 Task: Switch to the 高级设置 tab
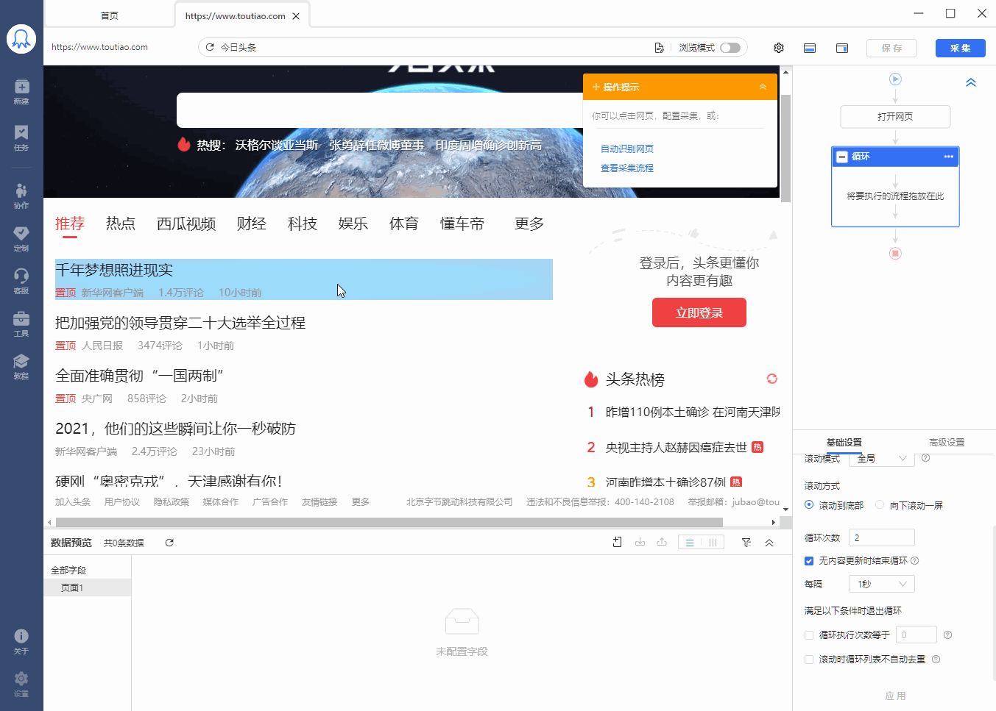tap(947, 443)
